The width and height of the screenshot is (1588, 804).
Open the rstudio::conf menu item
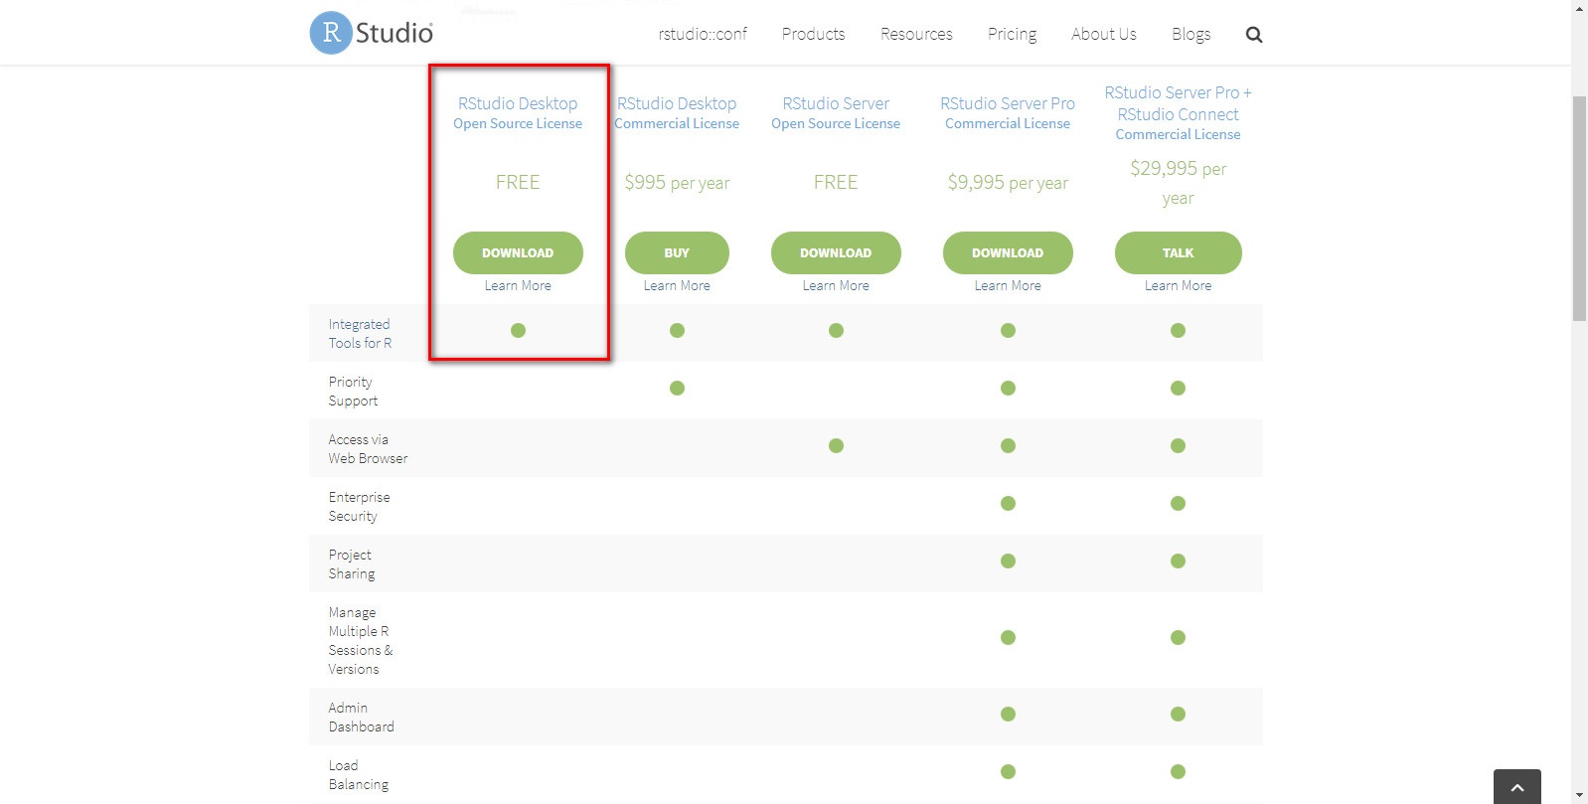703,34
